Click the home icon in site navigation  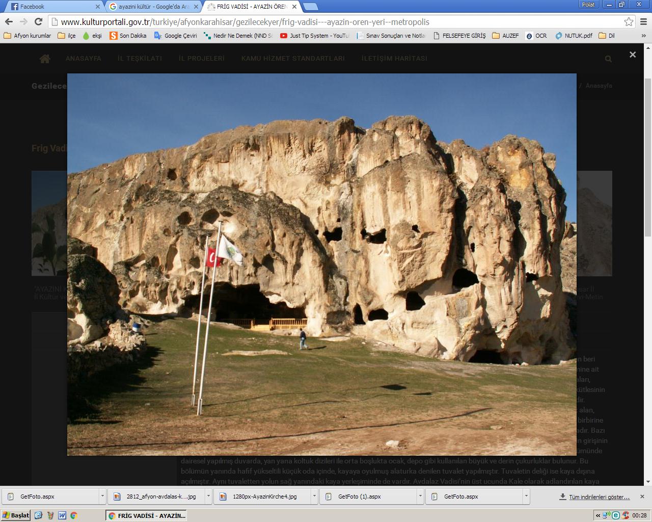45,59
